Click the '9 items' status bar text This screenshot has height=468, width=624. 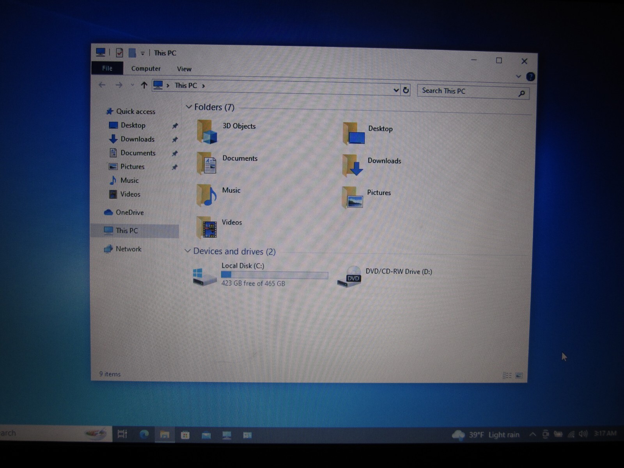pyautogui.click(x=110, y=374)
